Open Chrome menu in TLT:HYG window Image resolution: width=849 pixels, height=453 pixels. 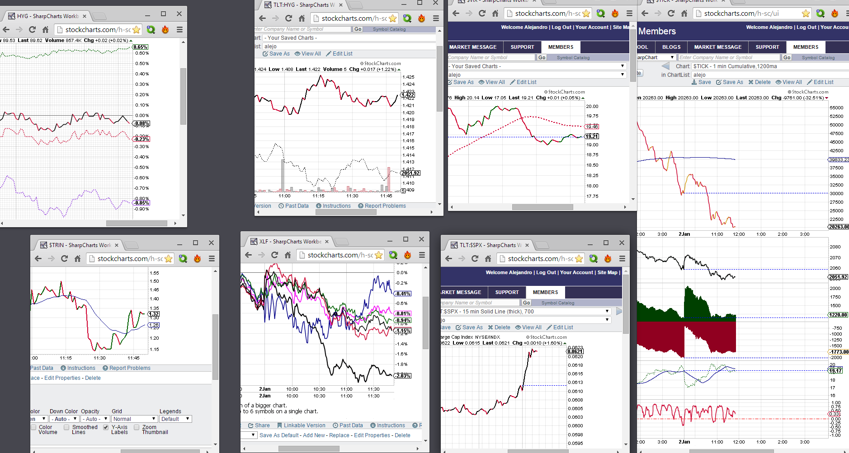tap(436, 19)
